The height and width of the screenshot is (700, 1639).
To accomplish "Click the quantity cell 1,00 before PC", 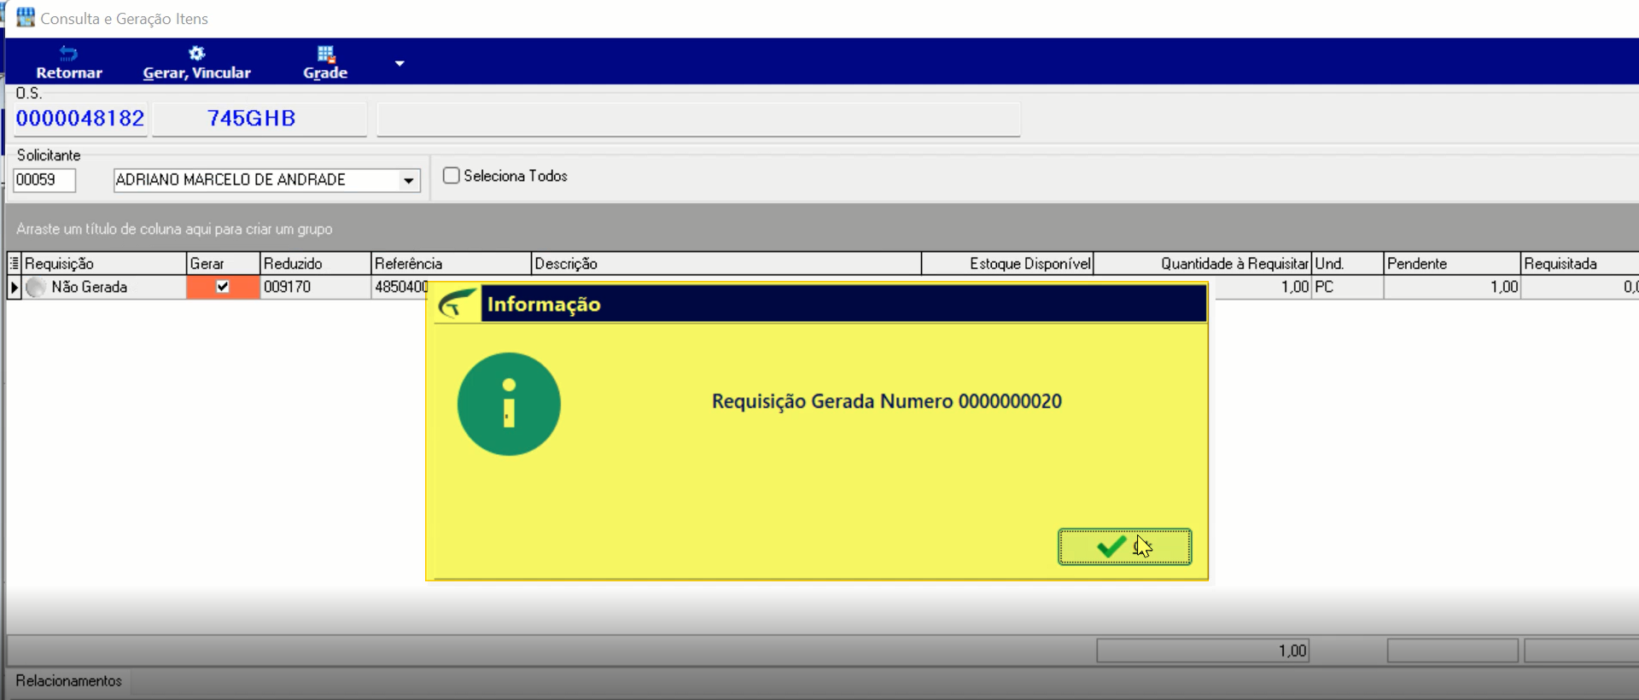I will [1263, 288].
